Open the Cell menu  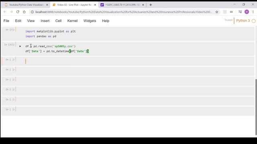coord(58,21)
